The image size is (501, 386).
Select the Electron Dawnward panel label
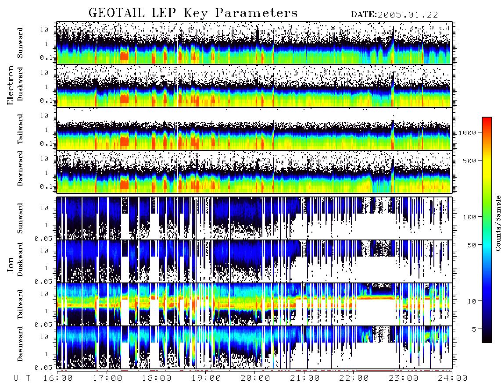[20, 168]
